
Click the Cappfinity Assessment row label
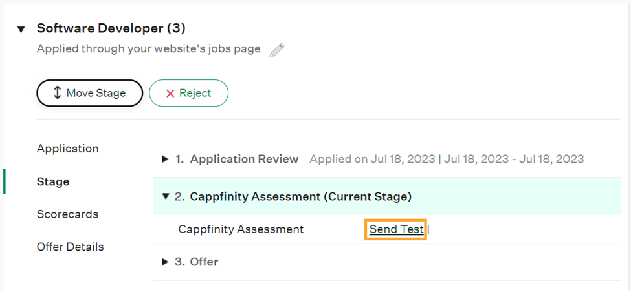(x=241, y=229)
